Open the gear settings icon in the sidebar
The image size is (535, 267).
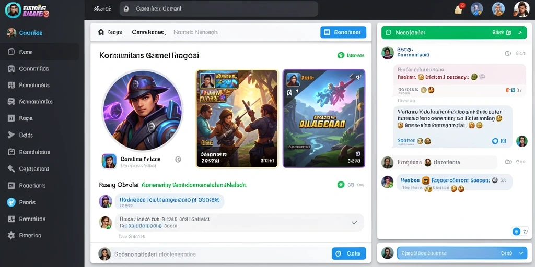[x=11, y=235]
